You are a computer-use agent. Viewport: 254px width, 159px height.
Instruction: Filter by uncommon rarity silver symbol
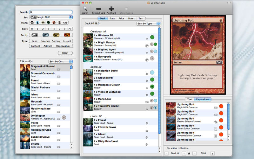click(45, 35)
